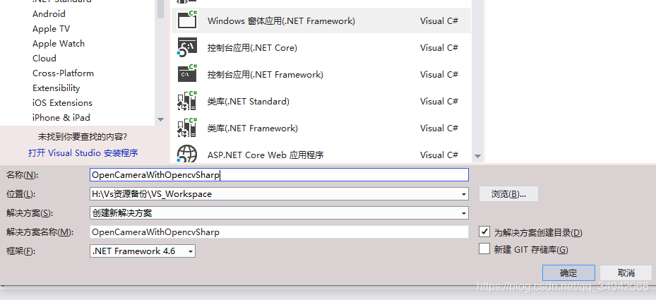The image size is (656, 300).
Task: Select Apple TV category
Action: (x=51, y=29)
